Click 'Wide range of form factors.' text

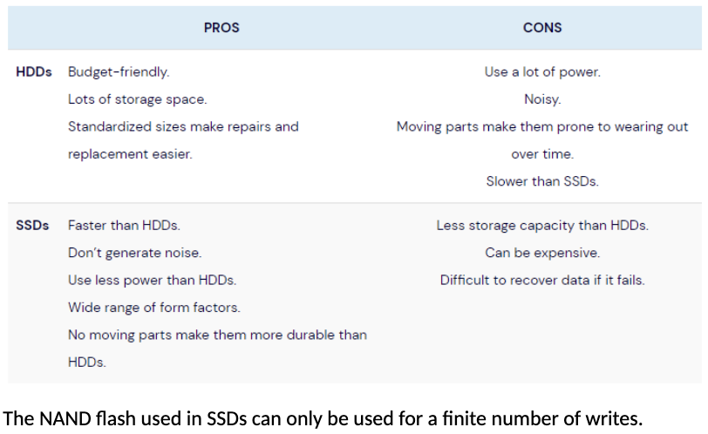pos(153,308)
